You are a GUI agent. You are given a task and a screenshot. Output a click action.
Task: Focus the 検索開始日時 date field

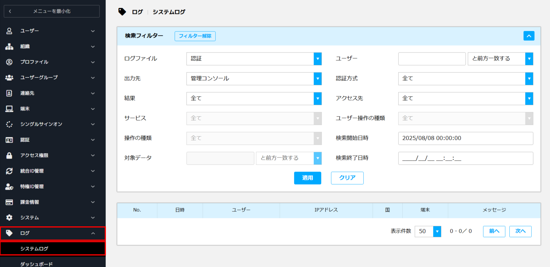point(466,138)
